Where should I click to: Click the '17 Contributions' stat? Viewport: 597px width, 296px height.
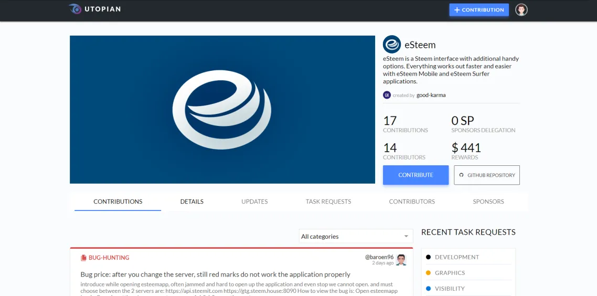point(406,124)
